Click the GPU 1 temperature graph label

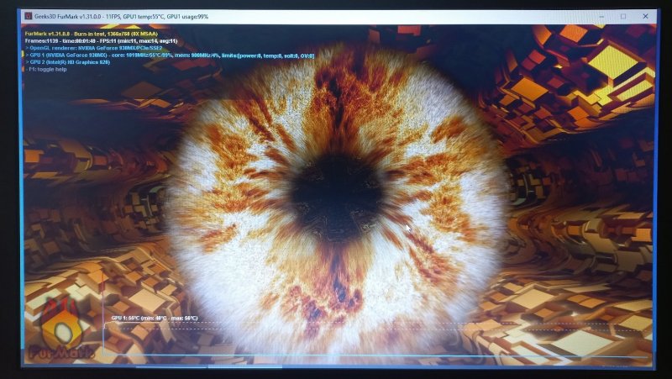[154, 318]
